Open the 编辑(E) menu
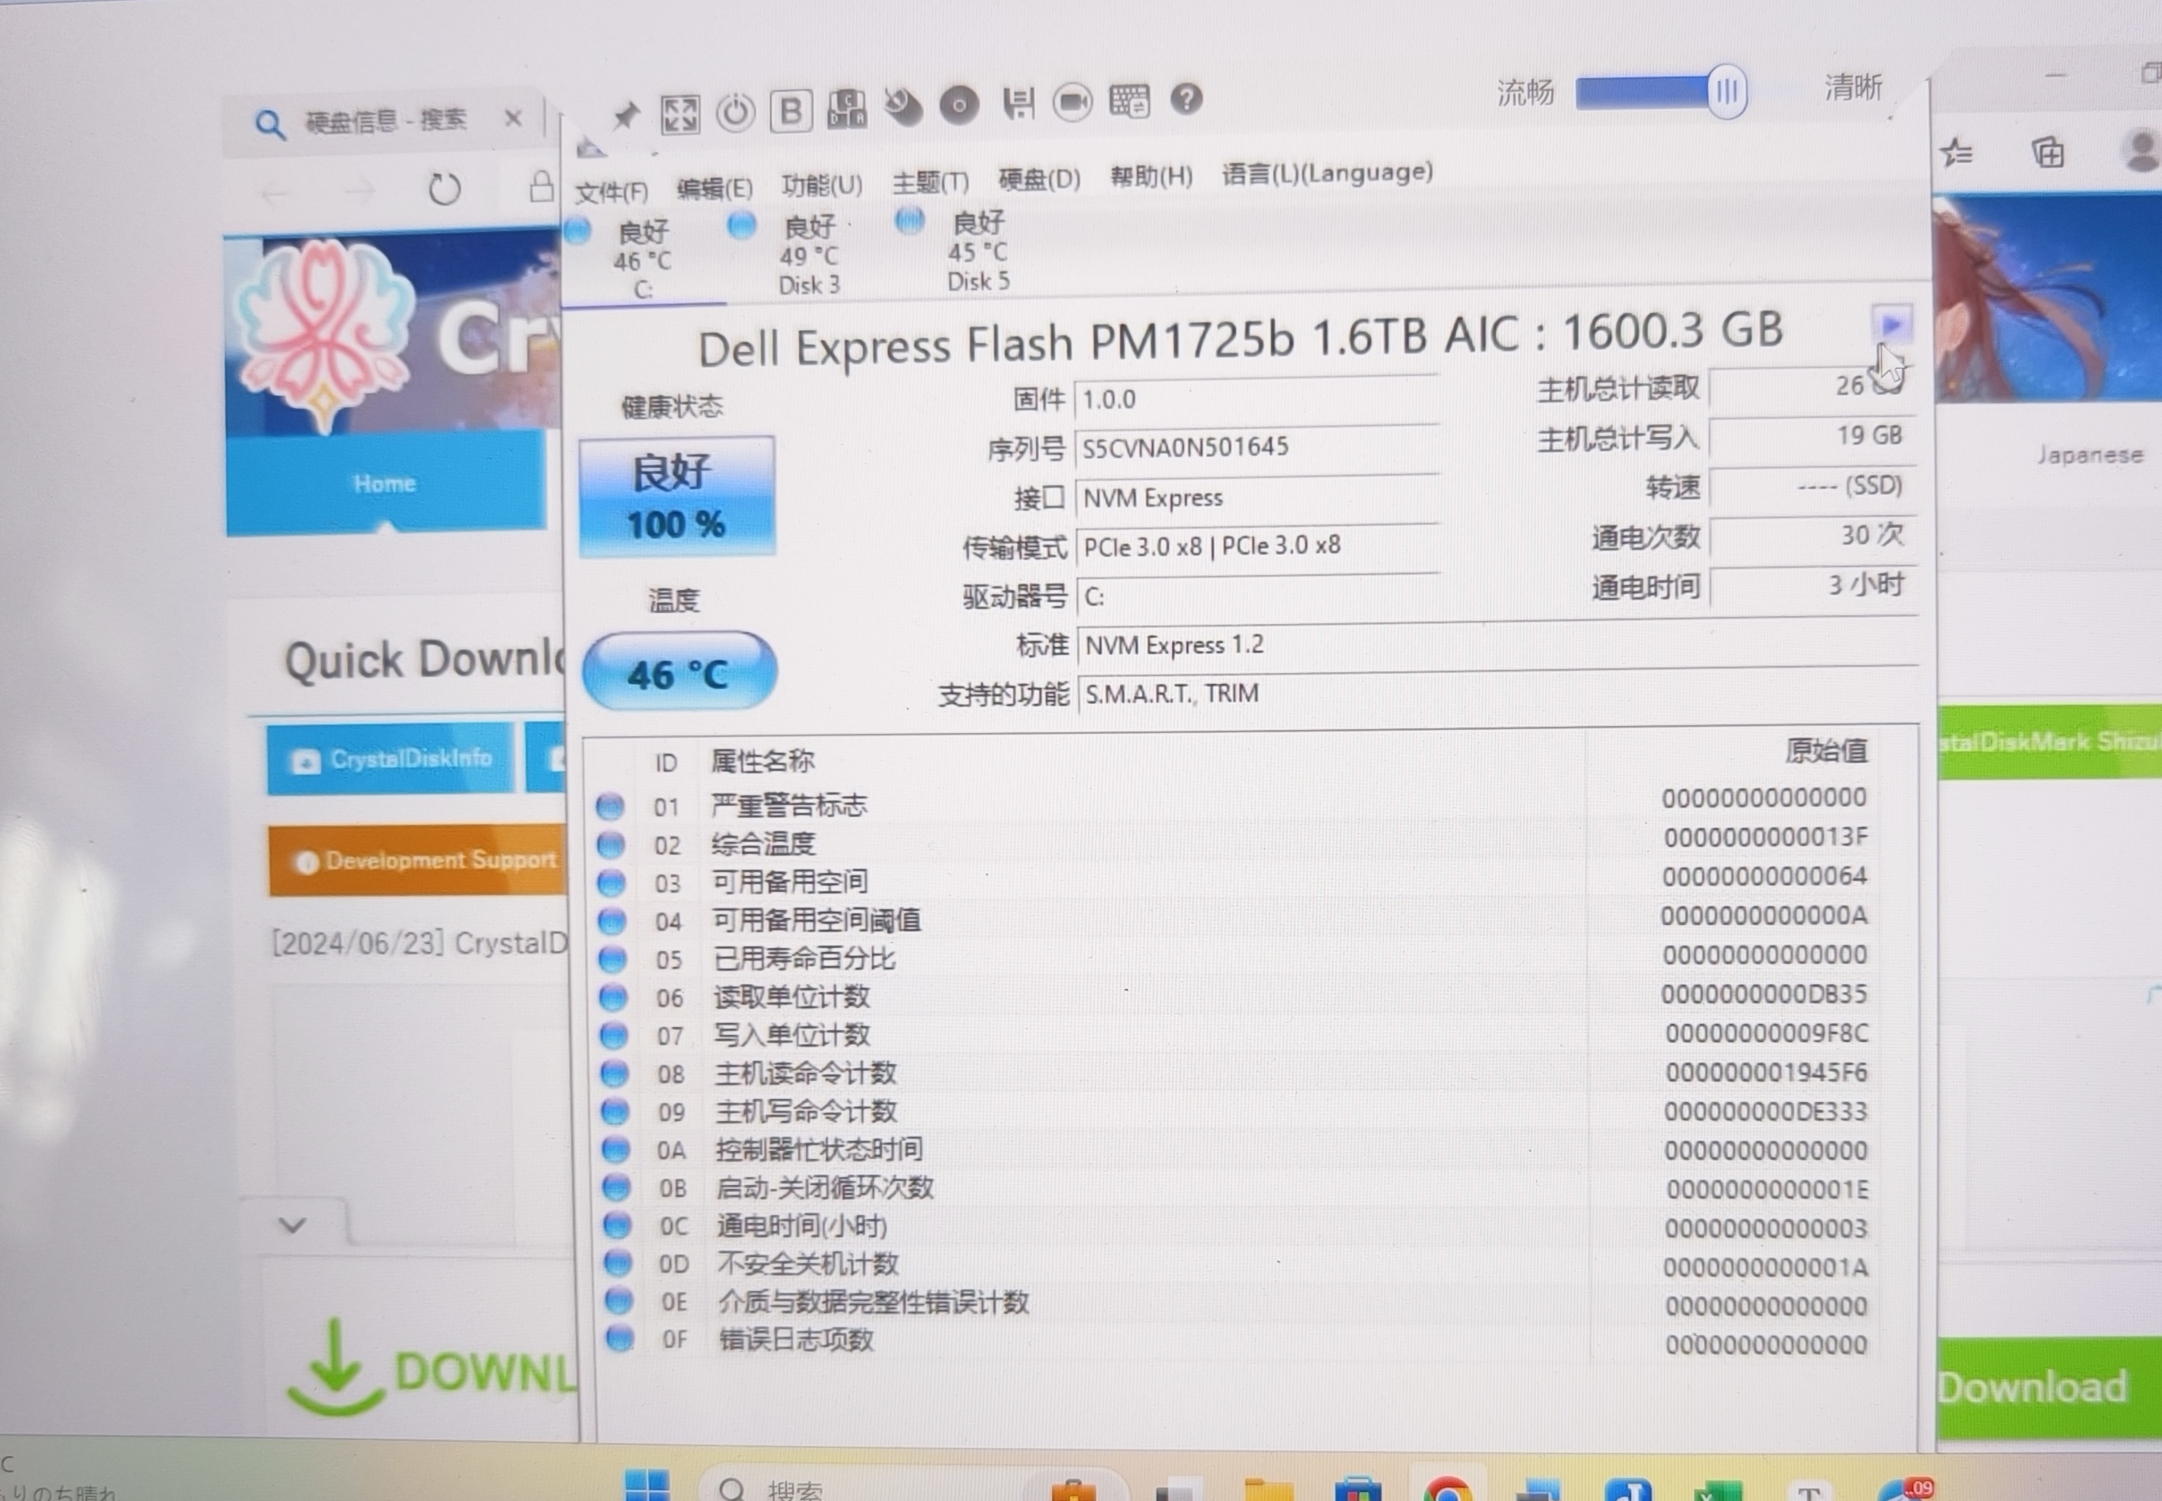The height and width of the screenshot is (1501, 2162). pos(714,188)
